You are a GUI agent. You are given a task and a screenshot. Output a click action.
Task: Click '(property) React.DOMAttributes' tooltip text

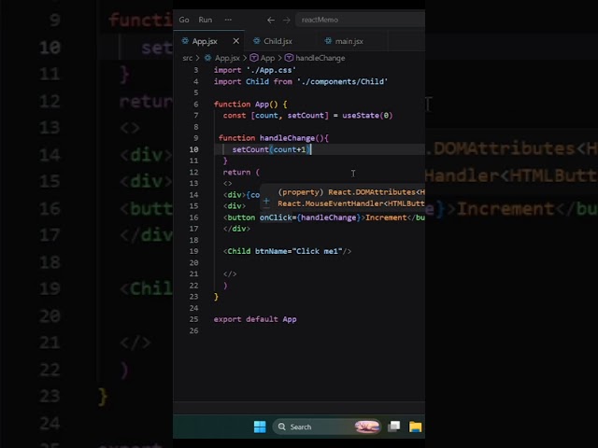pyautogui.click(x=347, y=192)
